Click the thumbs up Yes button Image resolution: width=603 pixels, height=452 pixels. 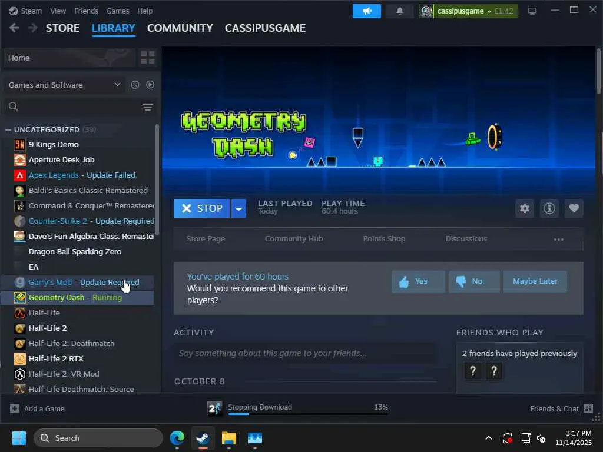(x=418, y=281)
